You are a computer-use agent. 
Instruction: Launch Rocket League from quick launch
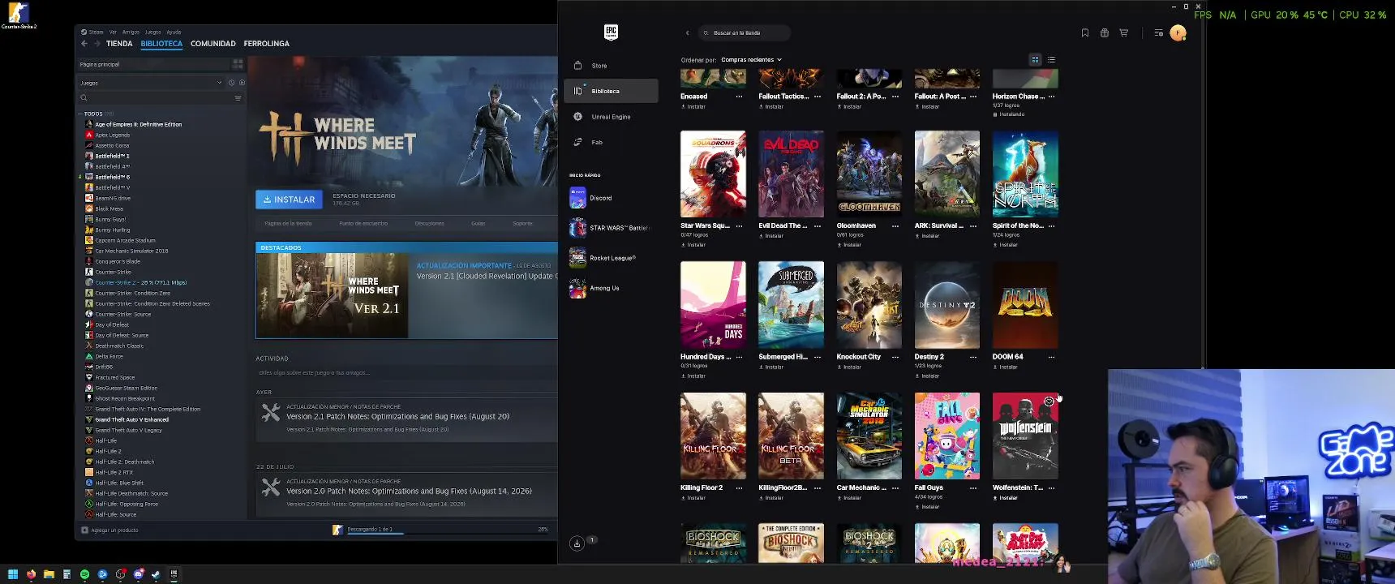coord(603,258)
